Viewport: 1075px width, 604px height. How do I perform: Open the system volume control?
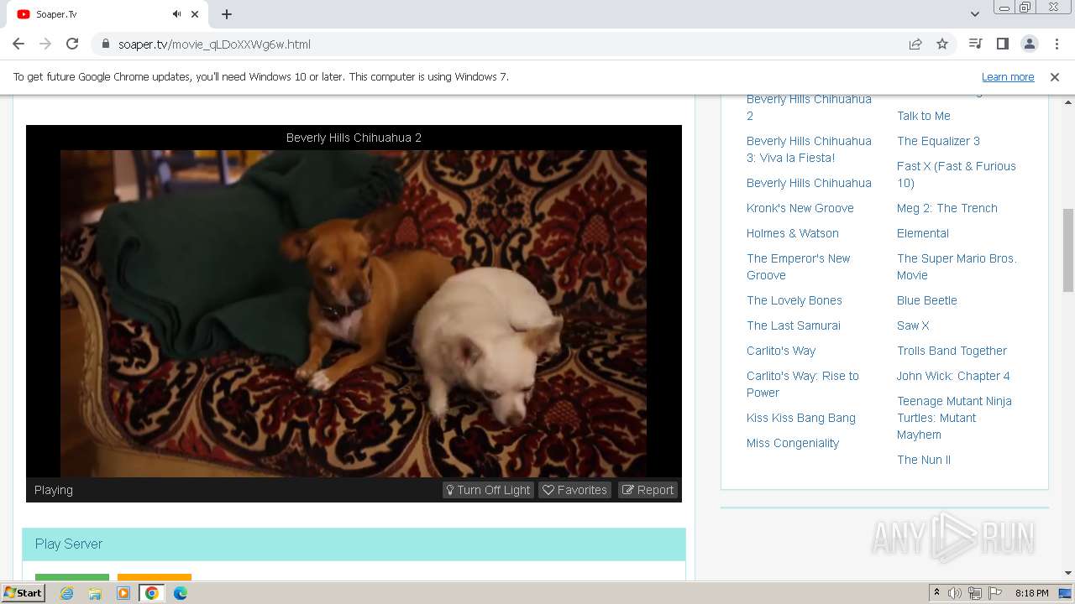pos(955,593)
